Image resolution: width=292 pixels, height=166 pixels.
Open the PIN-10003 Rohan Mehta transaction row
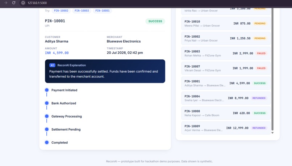pos(226,54)
